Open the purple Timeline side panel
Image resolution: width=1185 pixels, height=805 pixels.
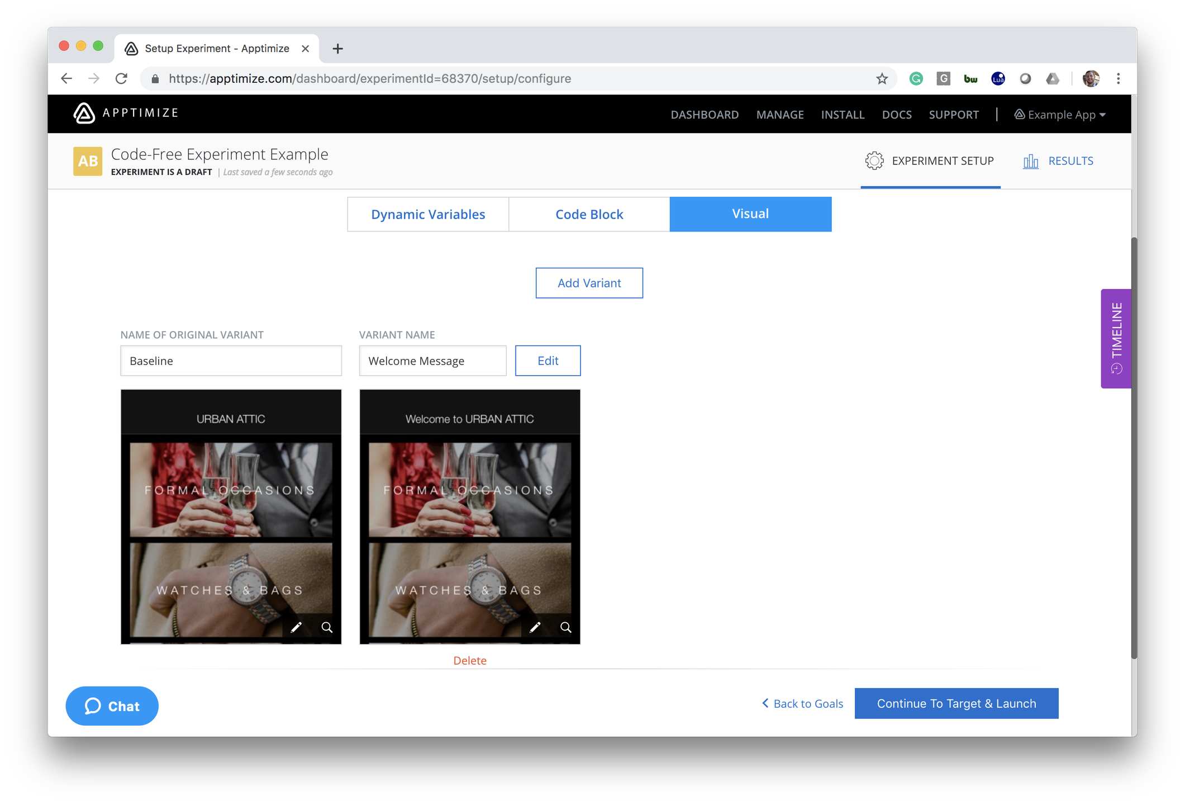(x=1116, y=338)
